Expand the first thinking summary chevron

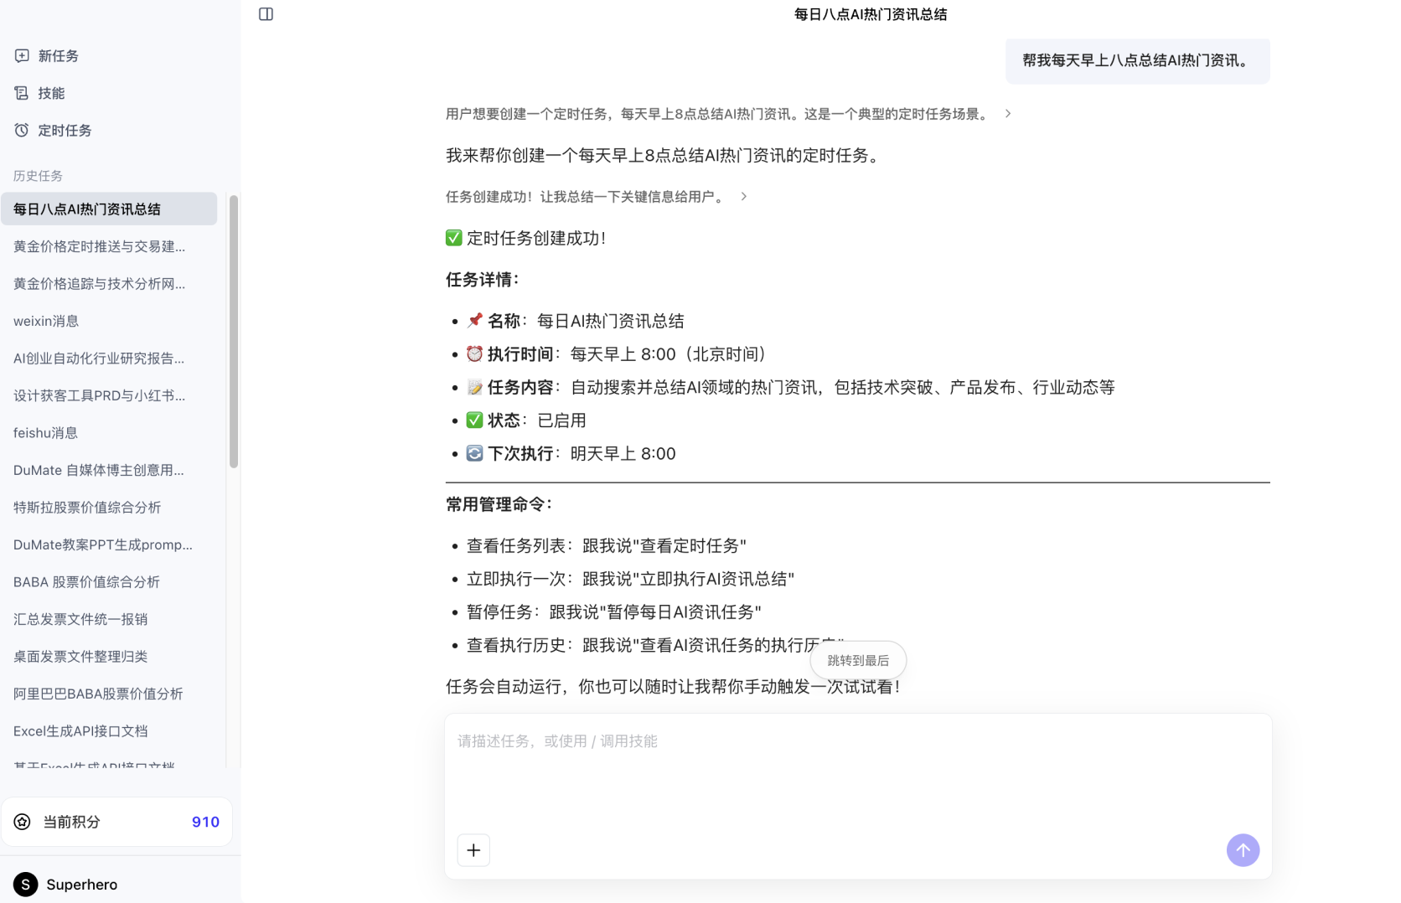(x=1008, y=113)
